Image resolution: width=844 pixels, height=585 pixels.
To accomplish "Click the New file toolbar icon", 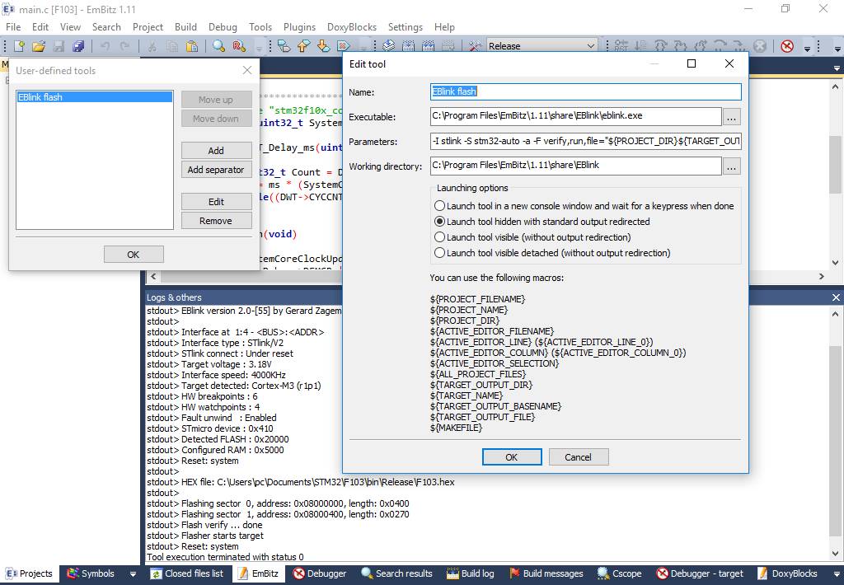I will [x=20, y=46].
